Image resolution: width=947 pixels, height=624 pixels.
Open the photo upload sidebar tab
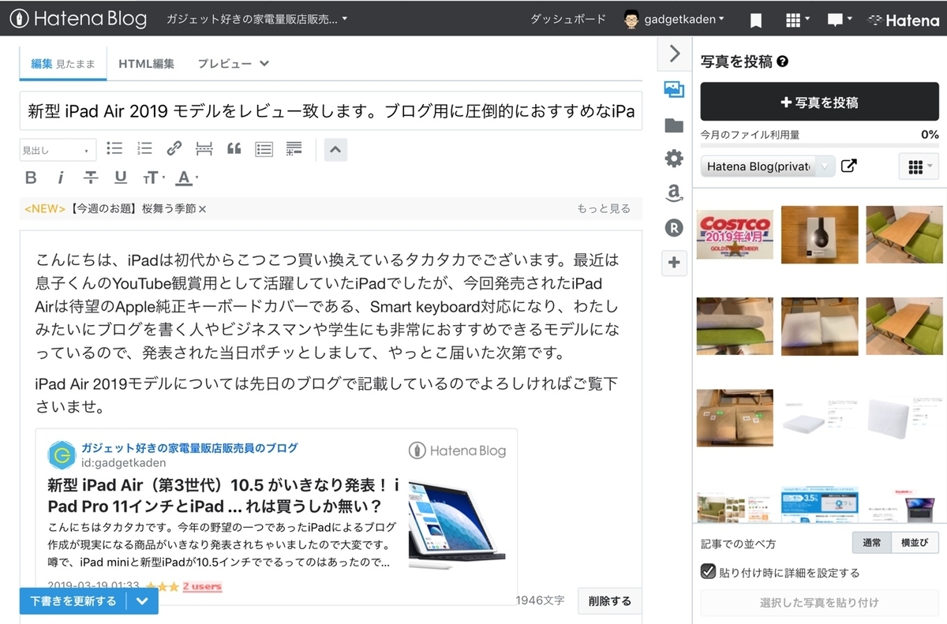point(674,90)
